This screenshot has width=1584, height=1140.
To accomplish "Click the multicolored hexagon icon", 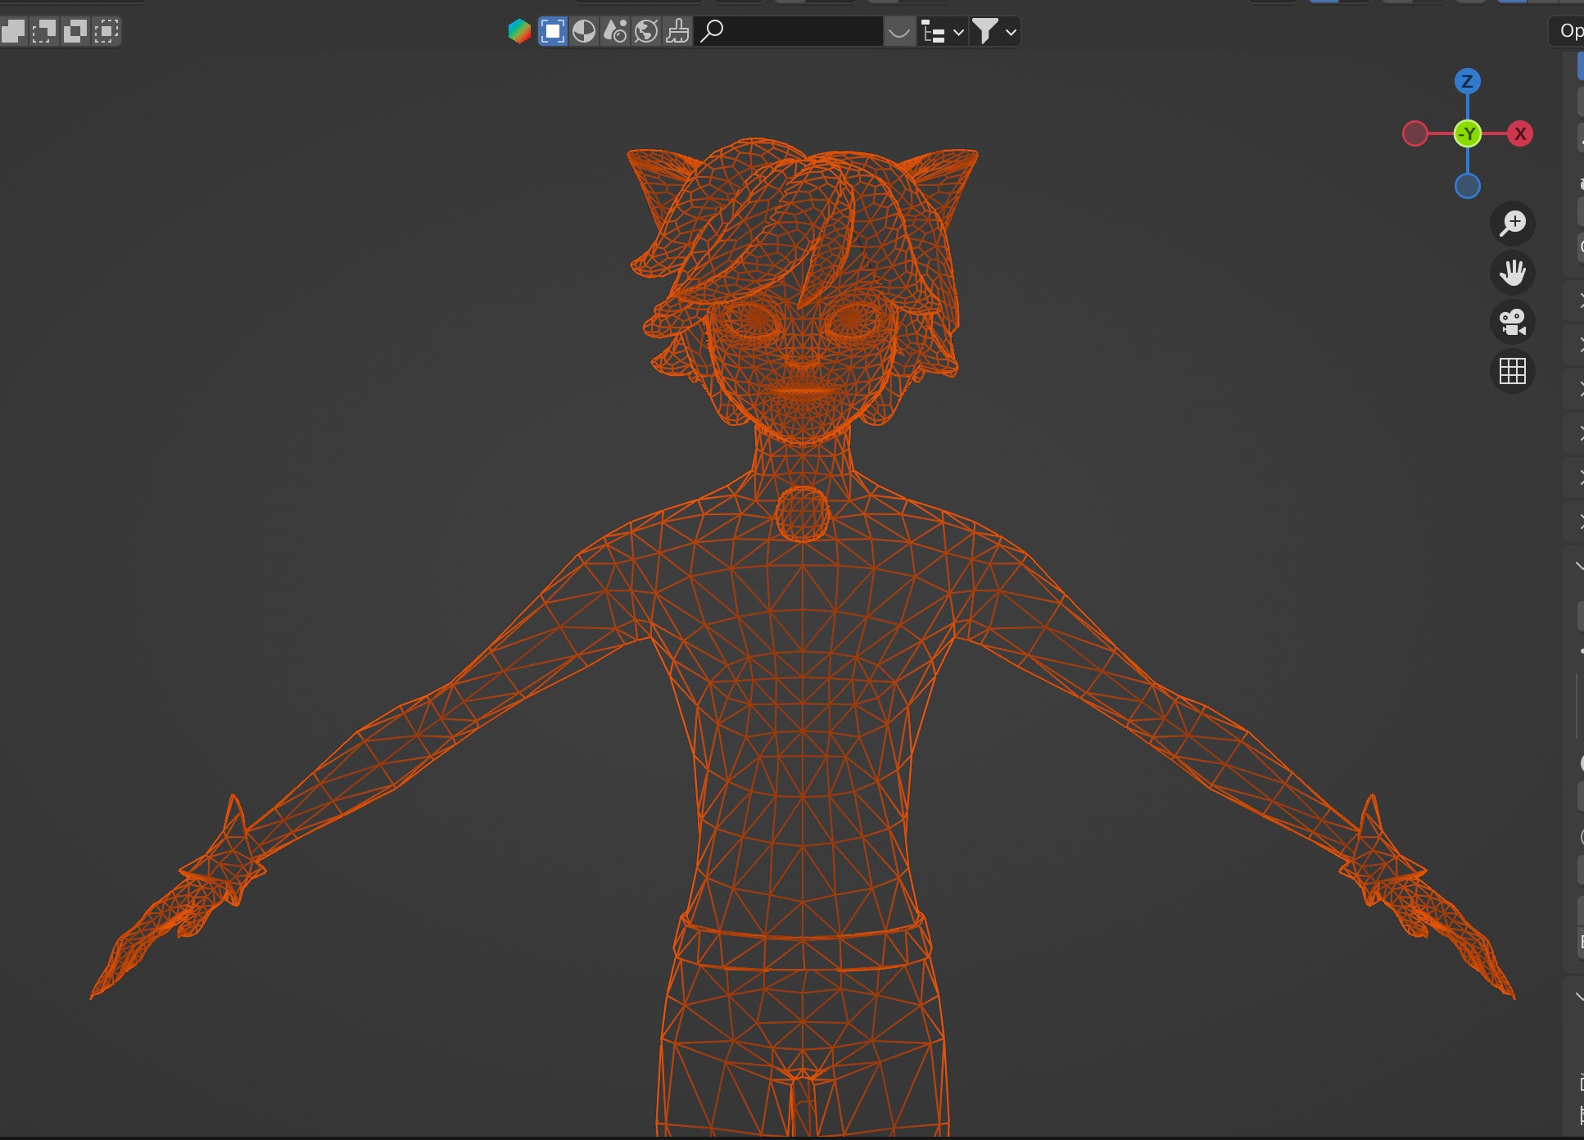I will pyautogui.click(x=519, y=32).
